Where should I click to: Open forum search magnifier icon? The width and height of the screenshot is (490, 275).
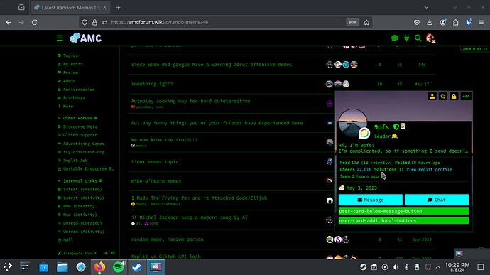(x=418, y=38)
